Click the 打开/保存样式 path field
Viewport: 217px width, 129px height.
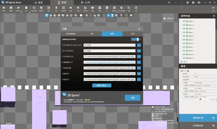110,57
